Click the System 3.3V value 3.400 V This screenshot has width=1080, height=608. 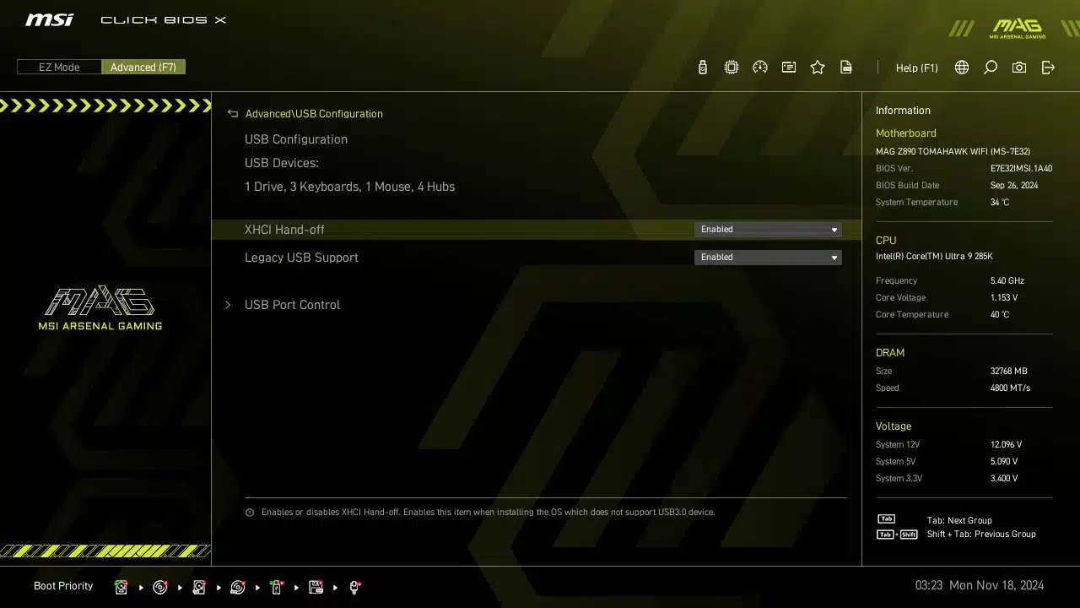coord(1004,479)
